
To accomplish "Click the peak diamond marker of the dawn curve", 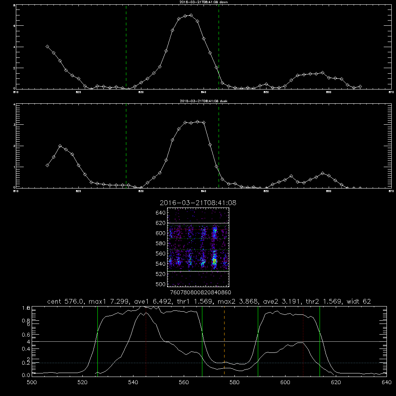I will click(x=191, y=15).
